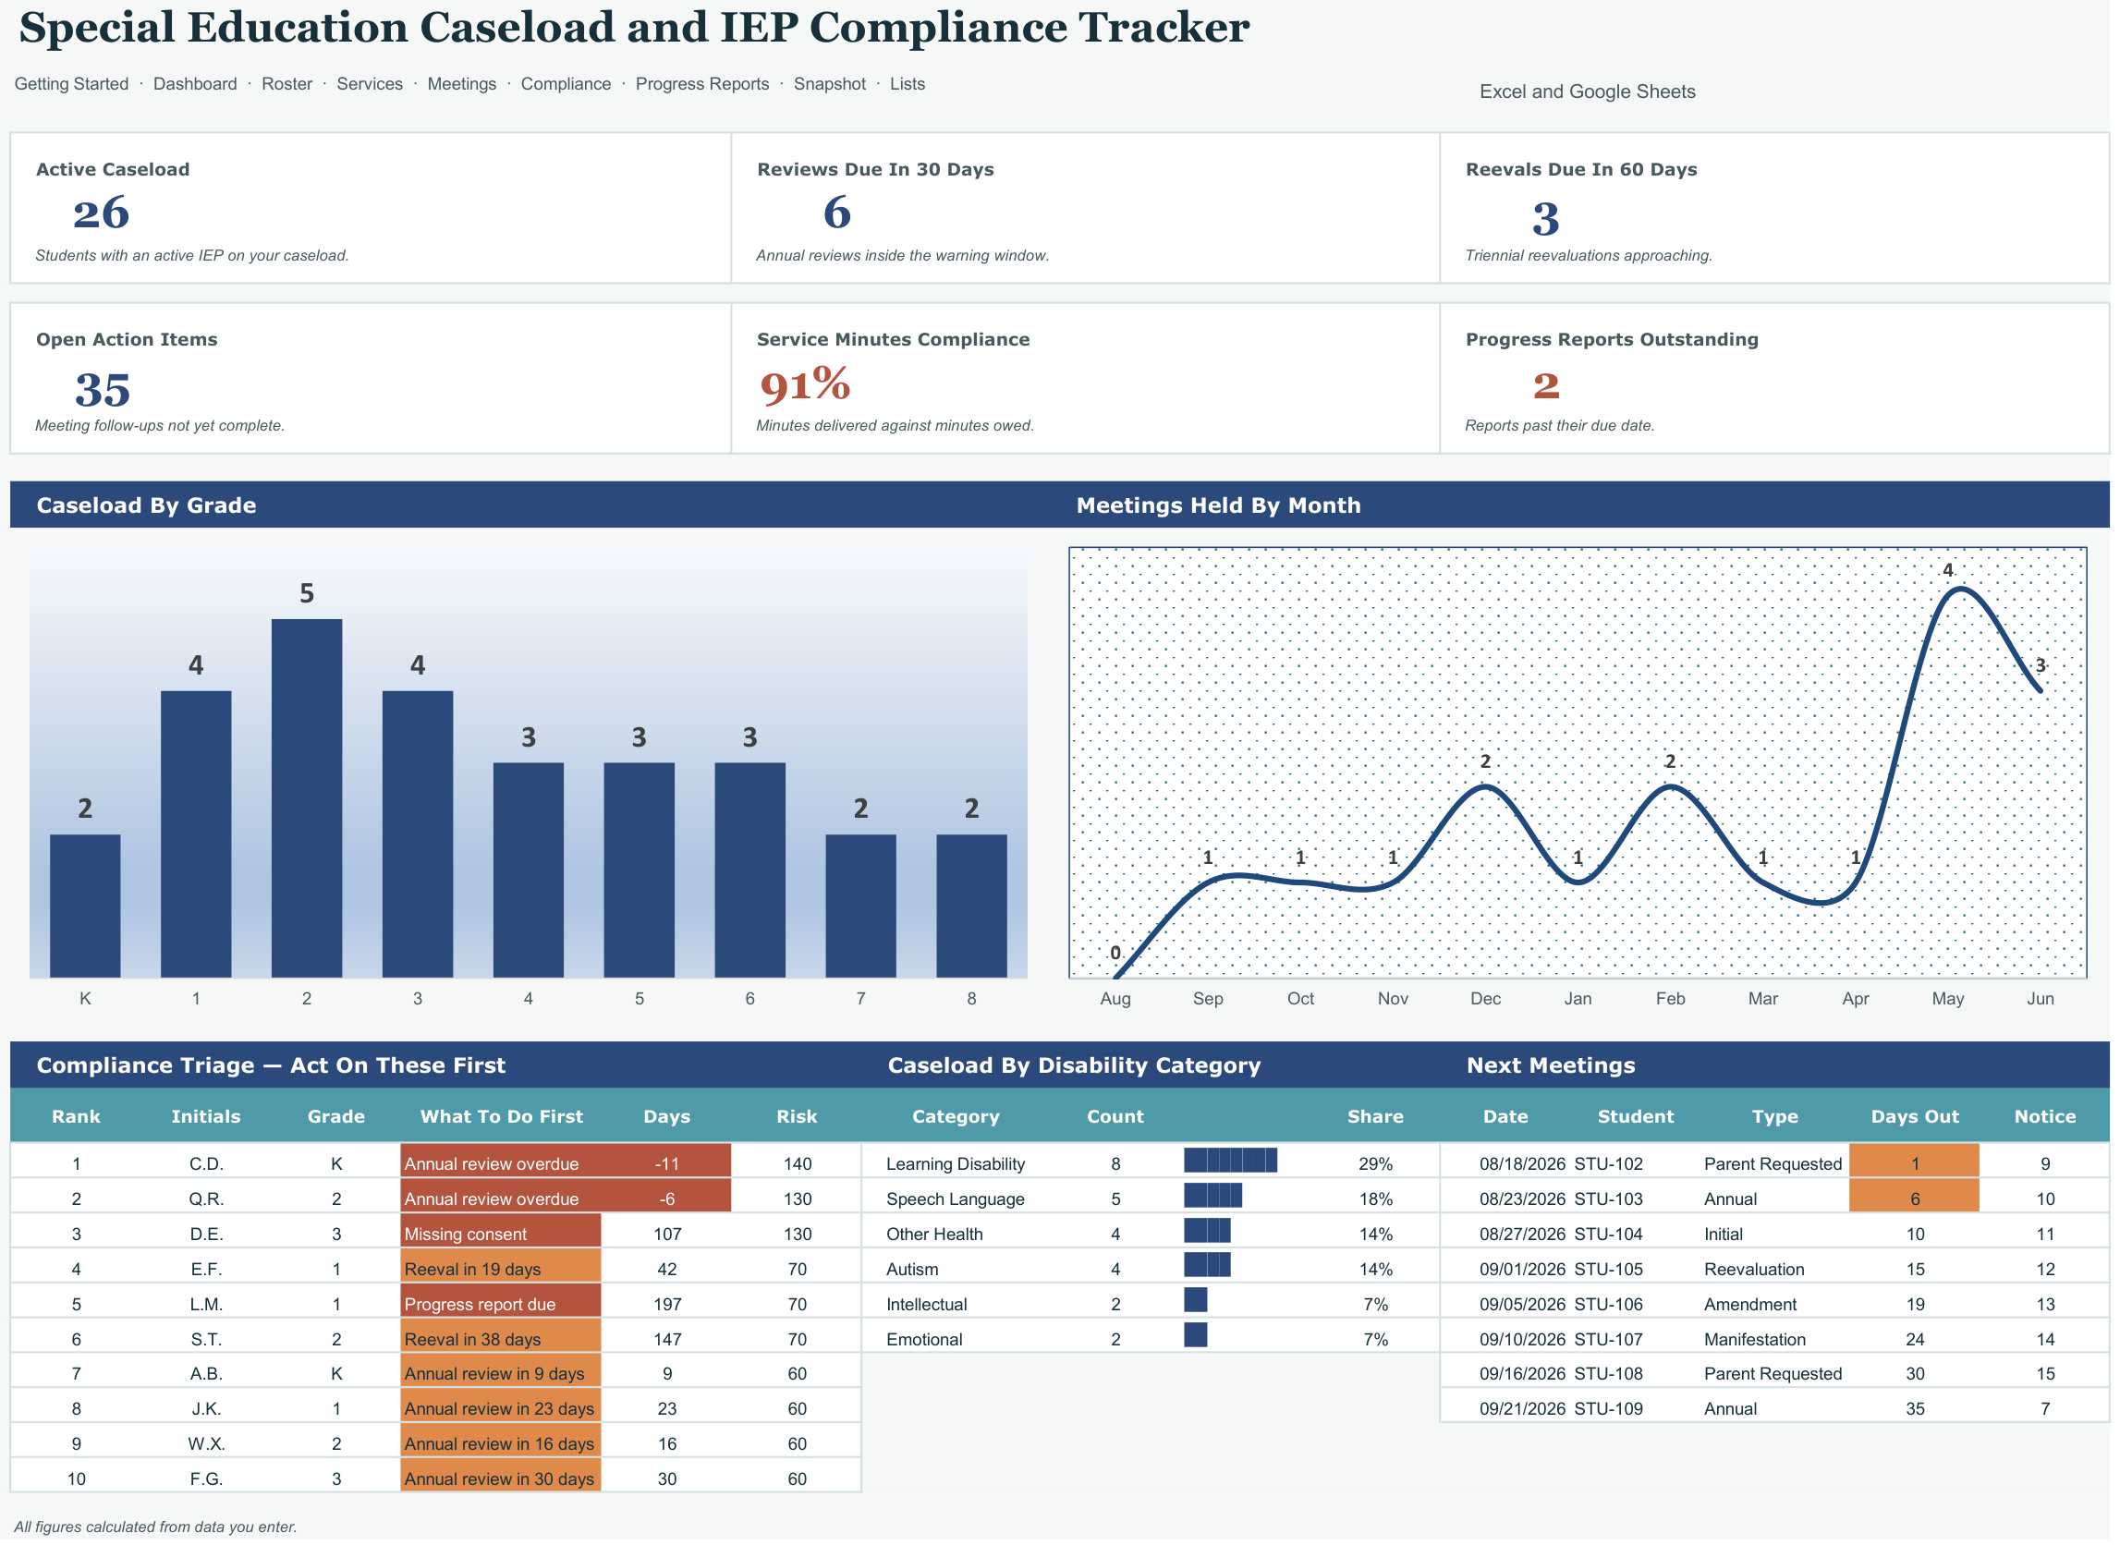Open the Progress Reports link
The image size is (2120, 1545).
coord(703,84)
